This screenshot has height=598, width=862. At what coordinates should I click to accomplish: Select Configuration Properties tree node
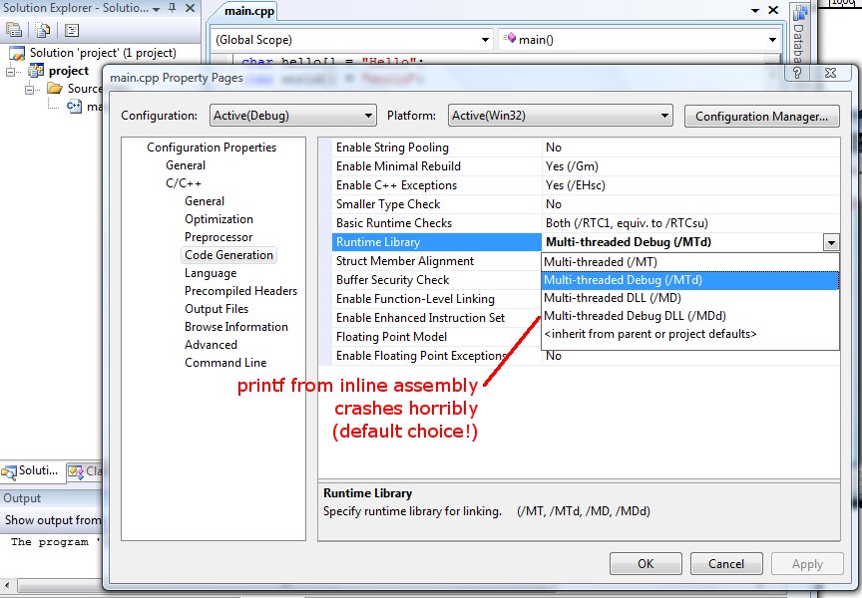(212, 148)
